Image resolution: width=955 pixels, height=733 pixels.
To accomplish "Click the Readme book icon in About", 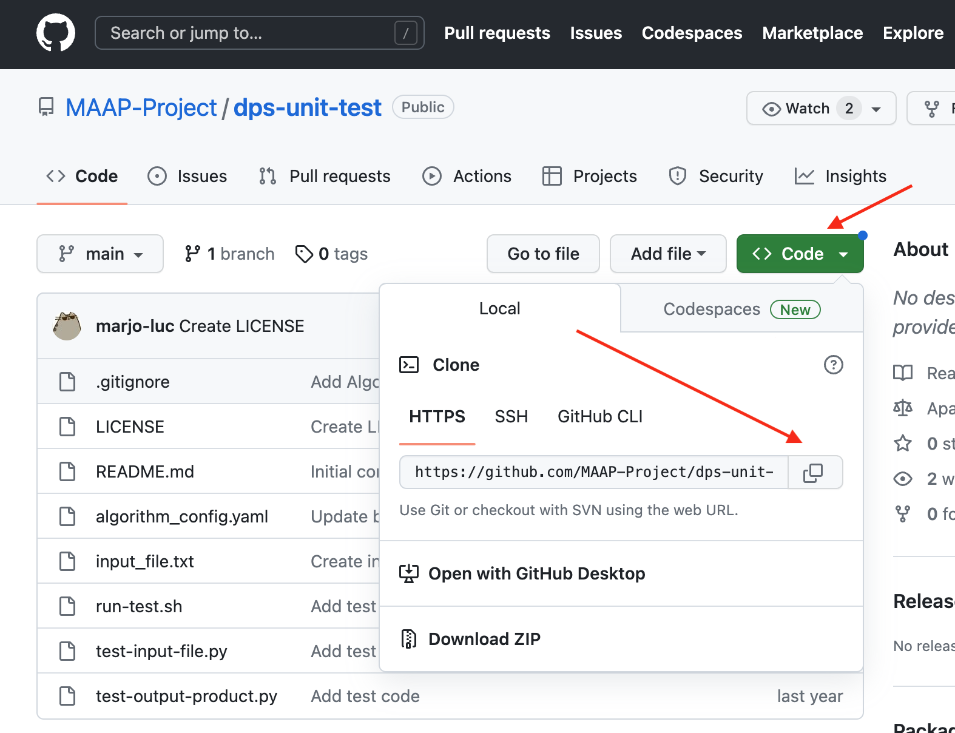I will click(903, 373).
